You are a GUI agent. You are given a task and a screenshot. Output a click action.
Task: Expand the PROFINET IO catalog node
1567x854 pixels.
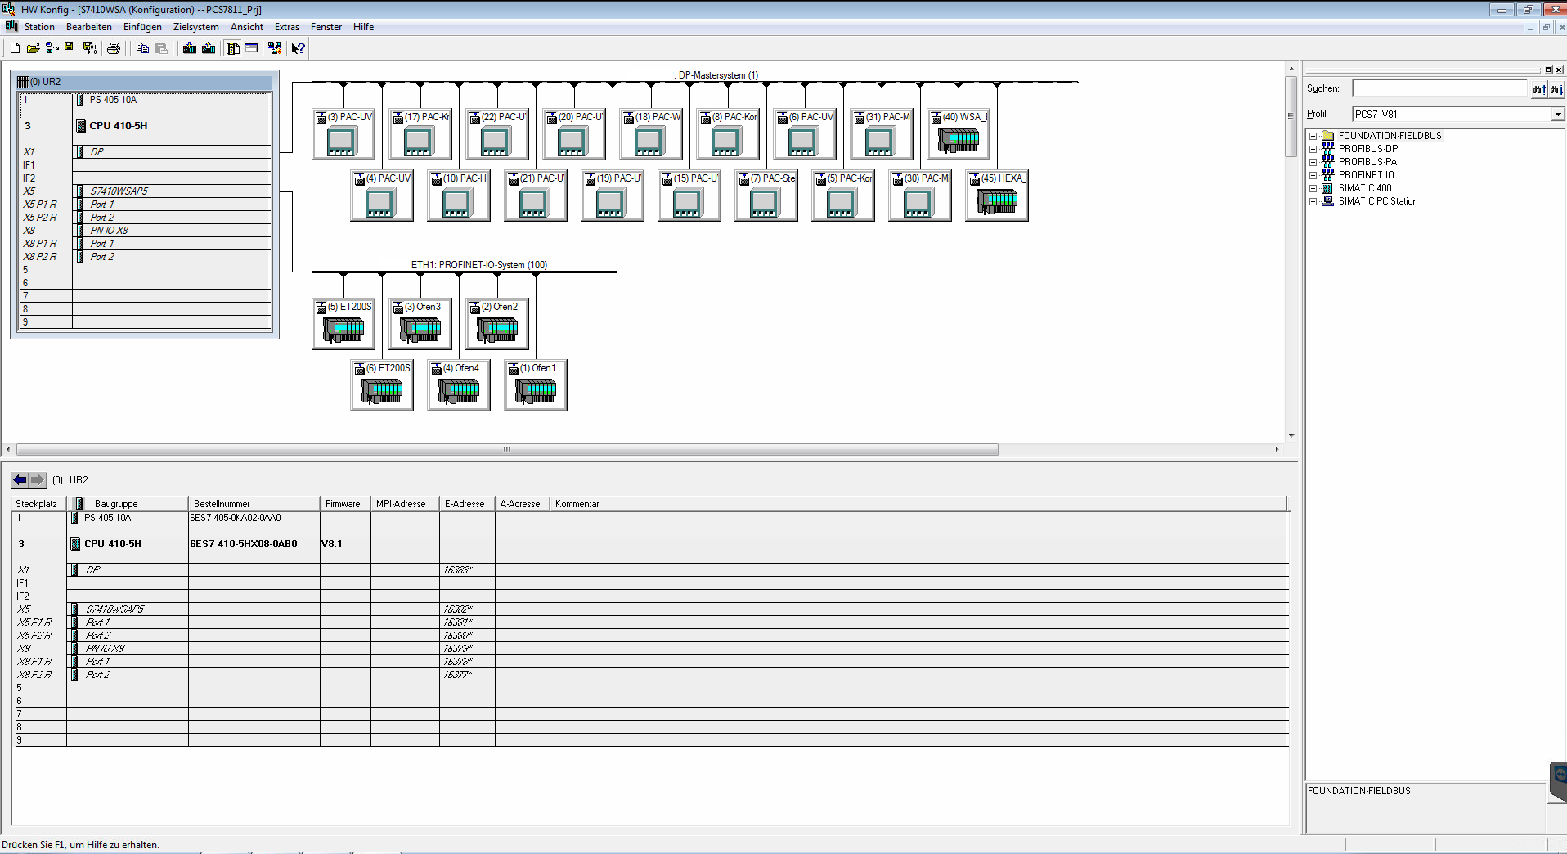click(1313, 175)
